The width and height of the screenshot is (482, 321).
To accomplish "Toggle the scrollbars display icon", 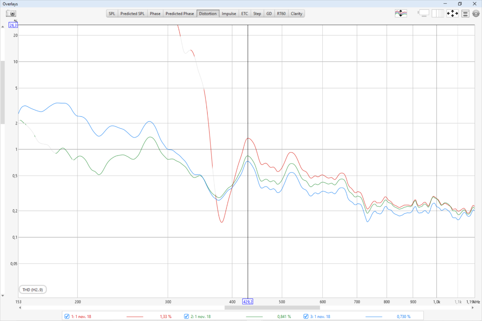I will tap(424, 13).
